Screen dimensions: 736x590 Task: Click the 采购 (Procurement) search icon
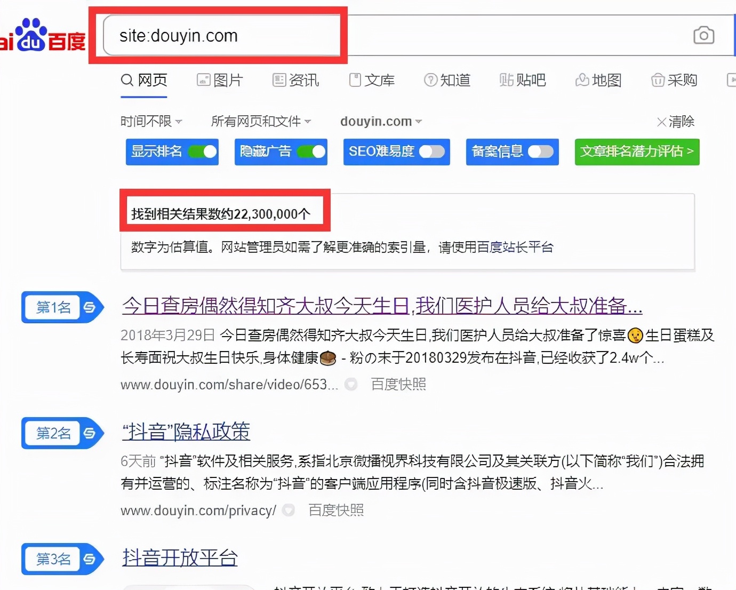pyautogui.click(x=658, y=79)
